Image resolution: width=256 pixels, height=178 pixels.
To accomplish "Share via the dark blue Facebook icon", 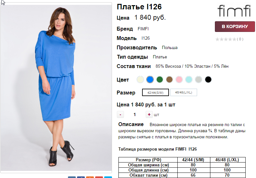I will [81, 177].
